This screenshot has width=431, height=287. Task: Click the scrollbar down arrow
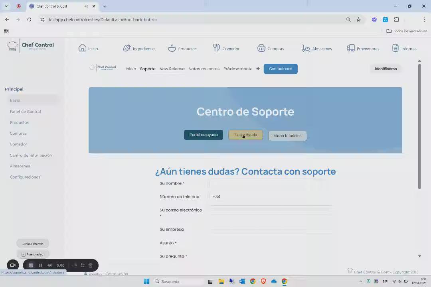(x=419, y=256)
